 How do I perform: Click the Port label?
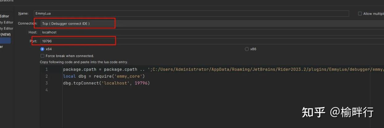(x=33, y=41)
